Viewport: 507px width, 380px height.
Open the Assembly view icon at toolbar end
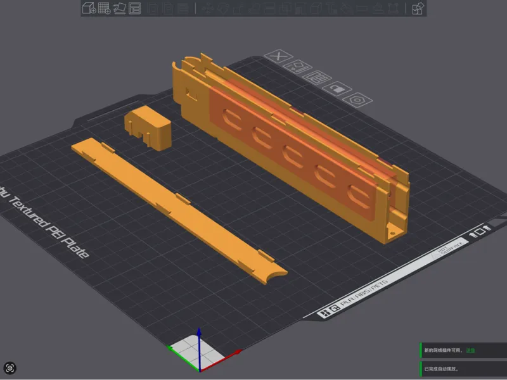[418, 8]
